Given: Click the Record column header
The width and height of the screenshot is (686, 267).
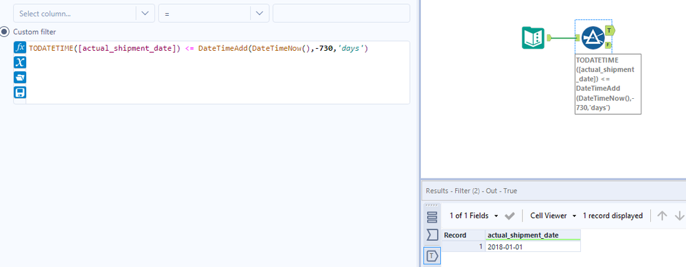Looking at the screenshot, I should [x=464, y=235].
